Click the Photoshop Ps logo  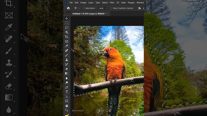pos(66,3)
